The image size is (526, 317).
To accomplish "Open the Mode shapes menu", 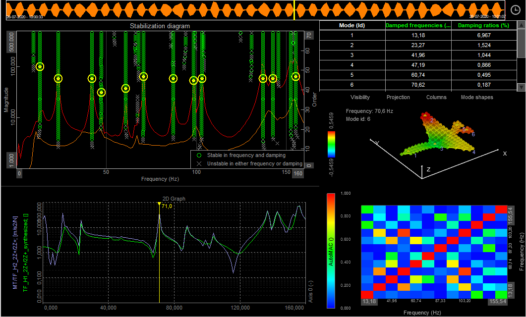I will (477, 97).
